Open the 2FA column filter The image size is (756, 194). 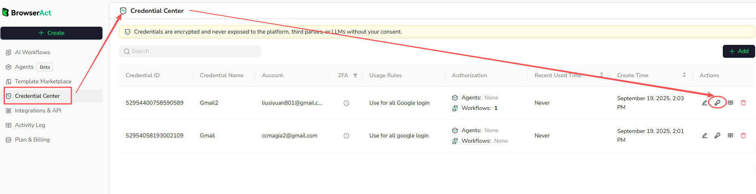[x=355, y=76]
